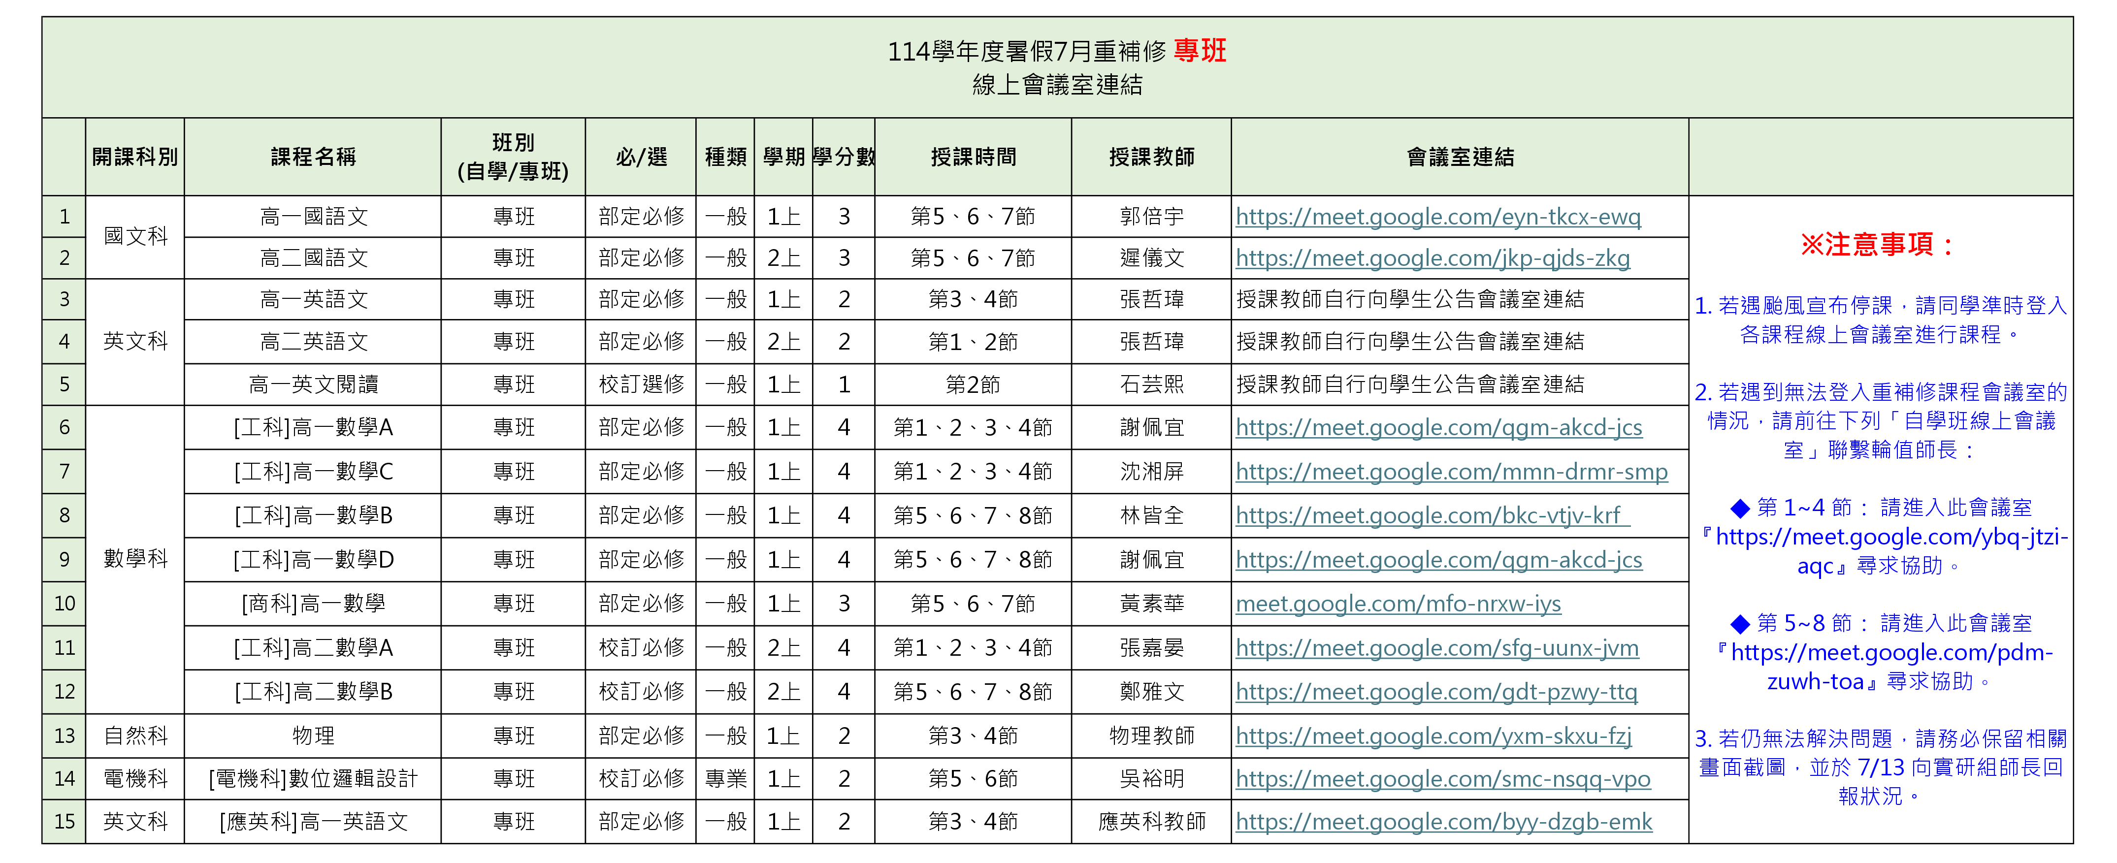Click the red 專班 title text

point(1200,51)
